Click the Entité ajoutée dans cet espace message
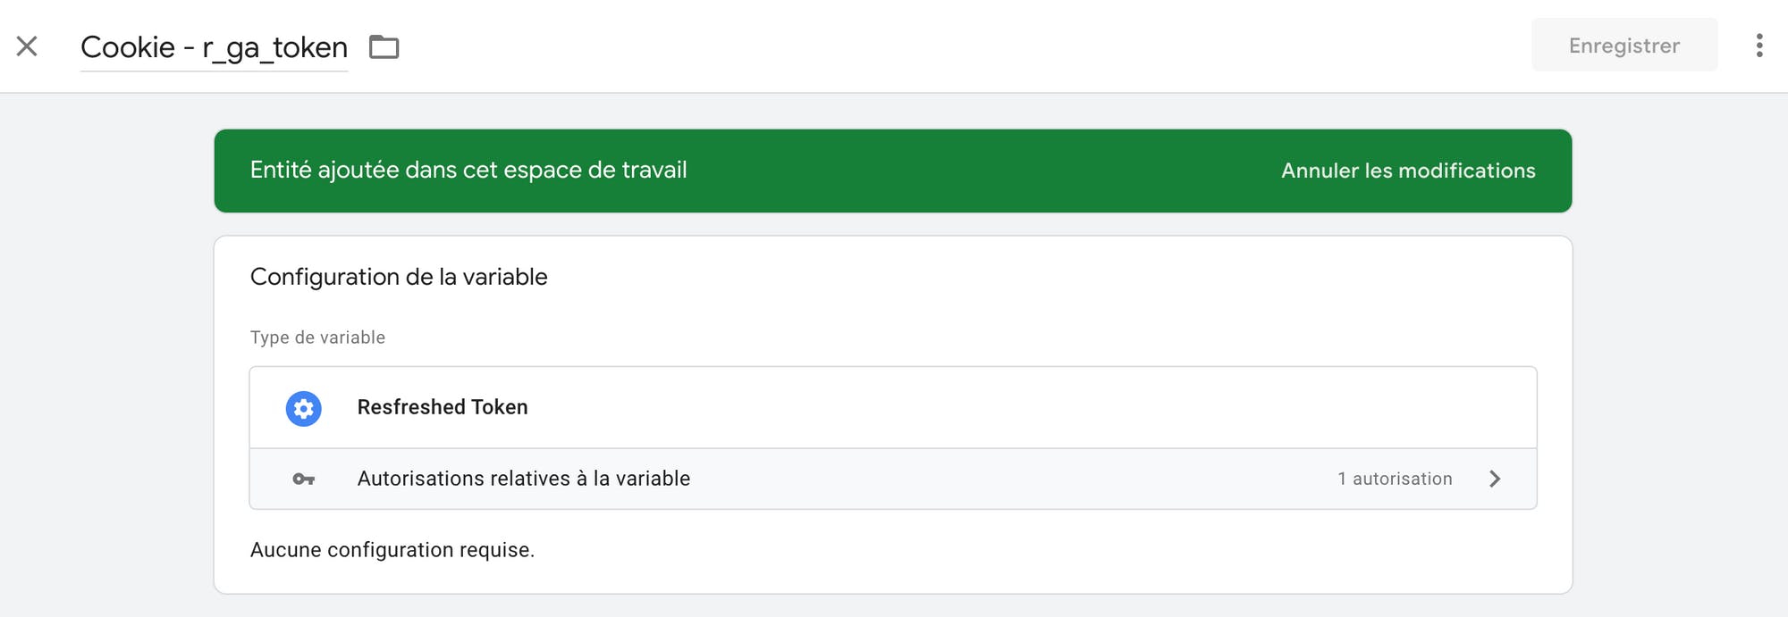This screenshot has width=1788, height=617. click(468, 170)
